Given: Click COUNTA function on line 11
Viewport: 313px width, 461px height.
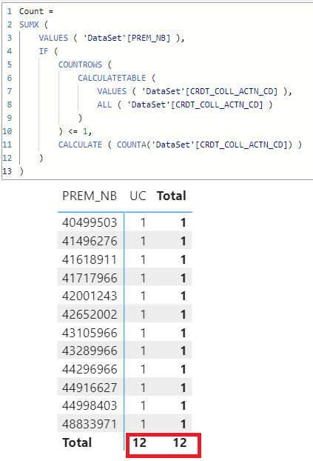Looking at the screenshot, I should [x=131, y=145].
